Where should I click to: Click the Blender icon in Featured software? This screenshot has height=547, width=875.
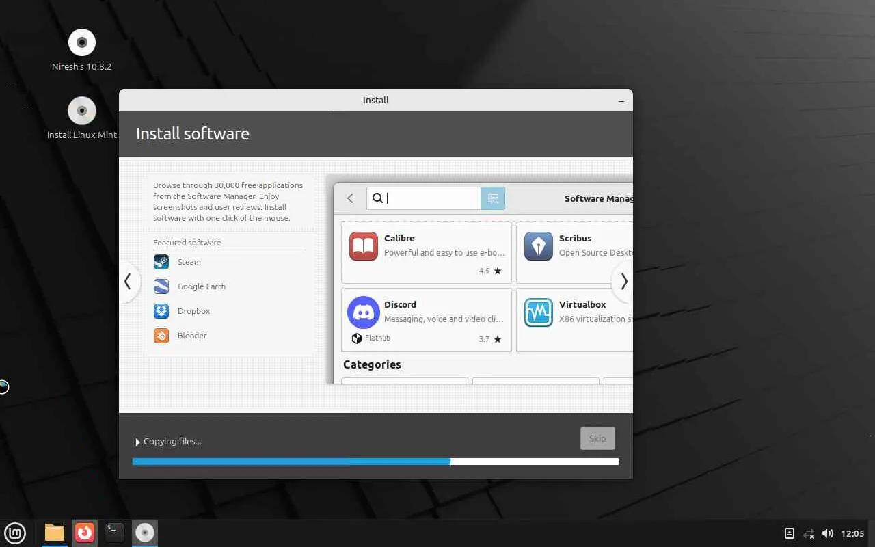pos(161,336)
